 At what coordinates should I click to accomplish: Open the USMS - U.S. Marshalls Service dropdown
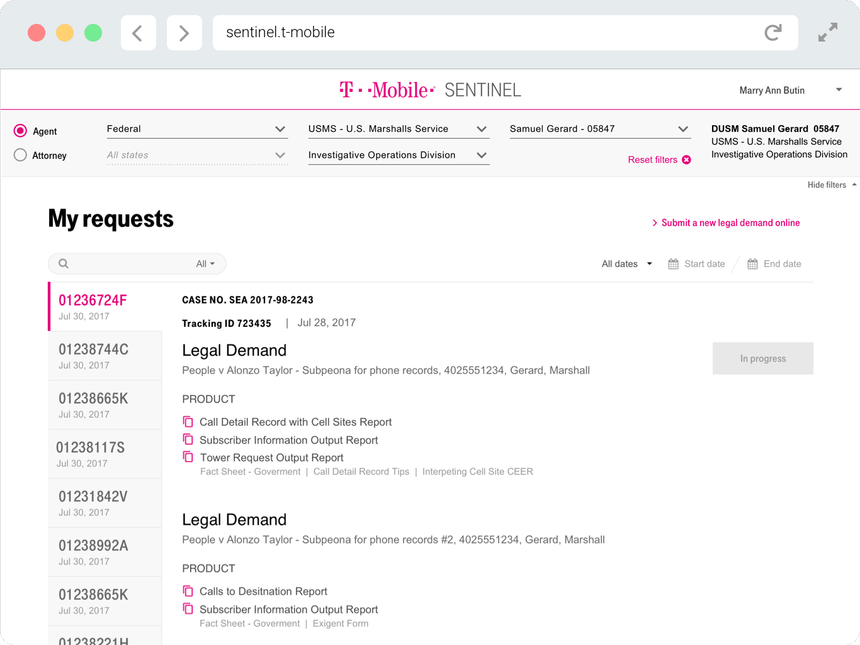pos(399,129)
